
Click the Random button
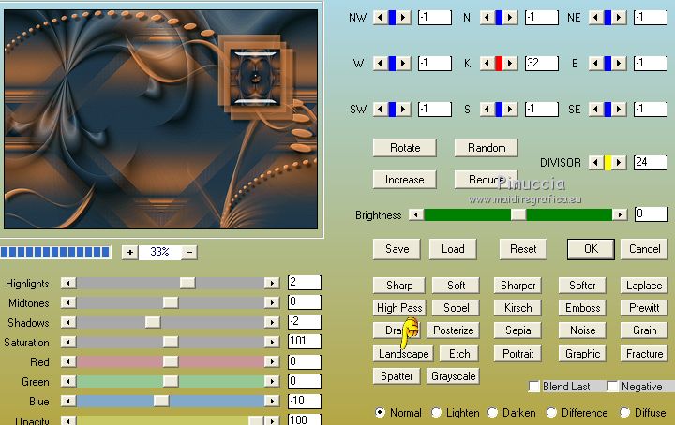tap(487, 148)
